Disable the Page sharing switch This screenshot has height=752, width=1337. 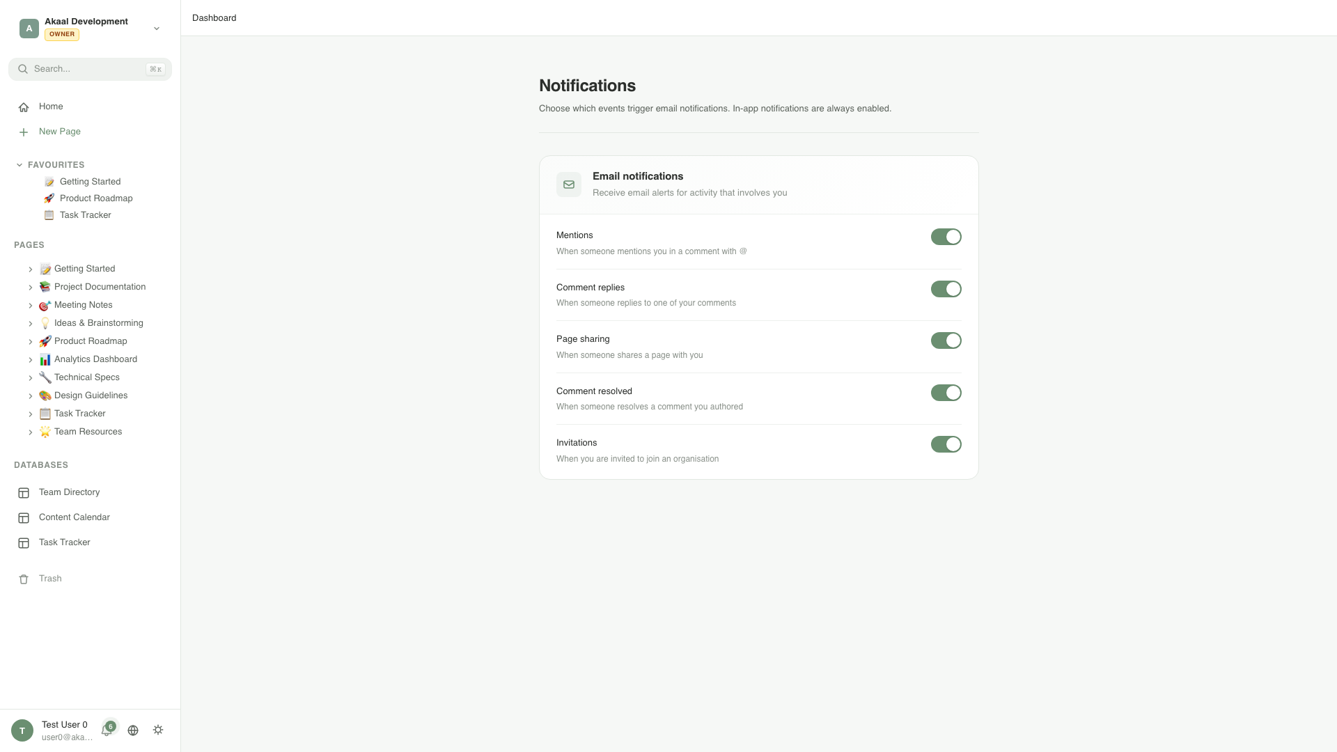946,340
